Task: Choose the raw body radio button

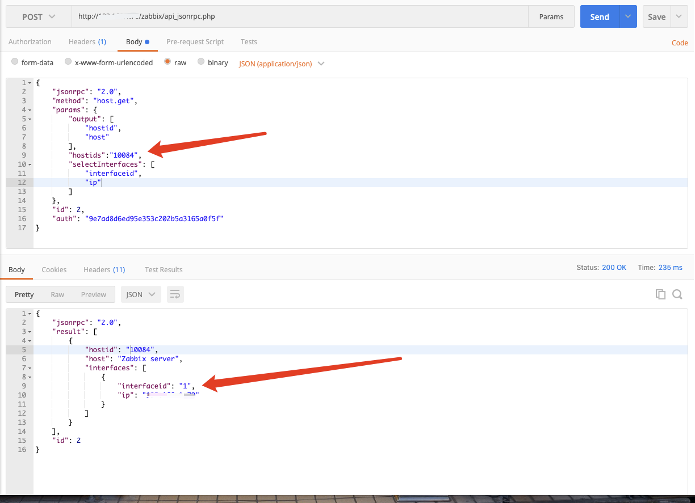Action: [x=168, y=62]
